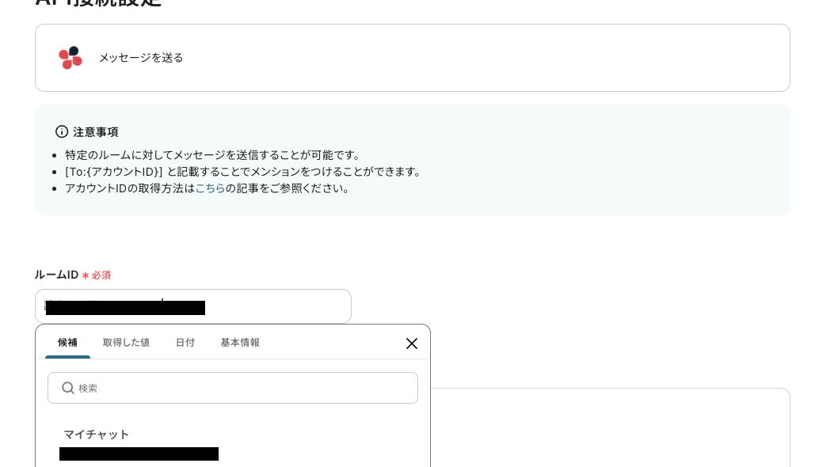Image resolution: width=838 pixels, height=467 pixels.
Task: Select the 候補 tab
Action: 67,343
